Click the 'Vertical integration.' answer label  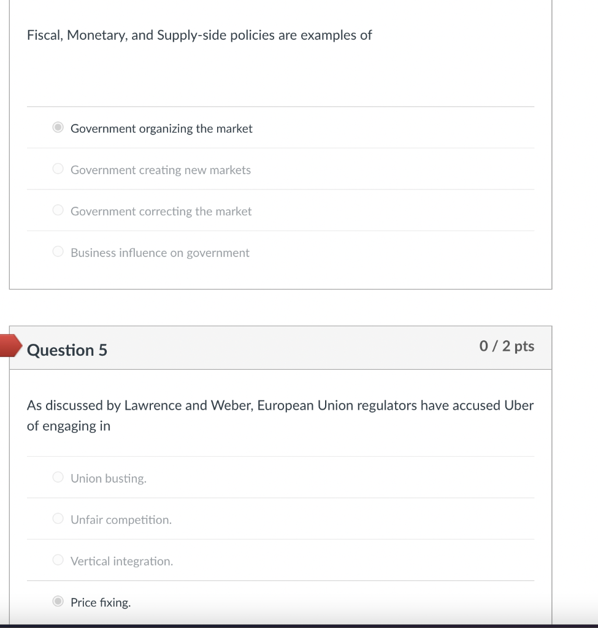[121, 561]
